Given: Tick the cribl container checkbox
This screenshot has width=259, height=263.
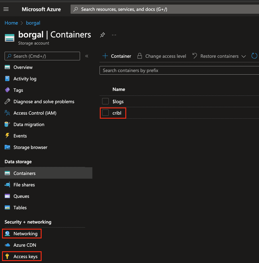Looking at the screenshot, I should click(x=106, y=113).
